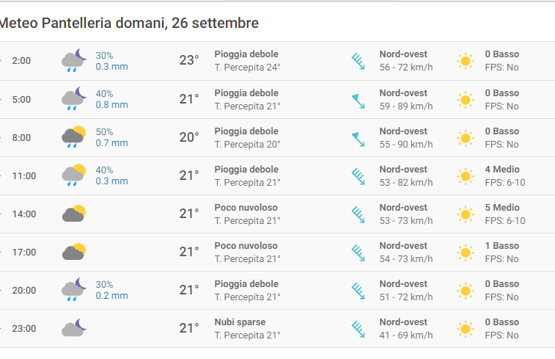Click the UV sun icon at 2:00
The height and width of the screenshot is (359, 555).
click(x=465, y=61)
